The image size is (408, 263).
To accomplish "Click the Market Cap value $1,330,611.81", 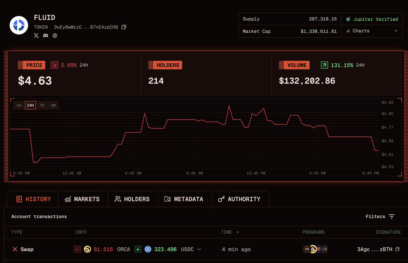I will [x=319, y=31].
